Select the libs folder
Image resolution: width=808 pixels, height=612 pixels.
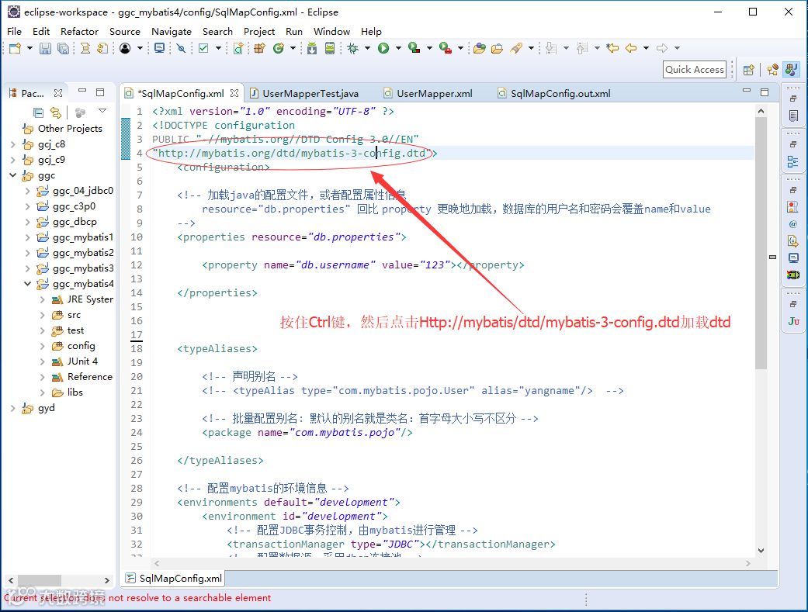[x=75, y=392]
